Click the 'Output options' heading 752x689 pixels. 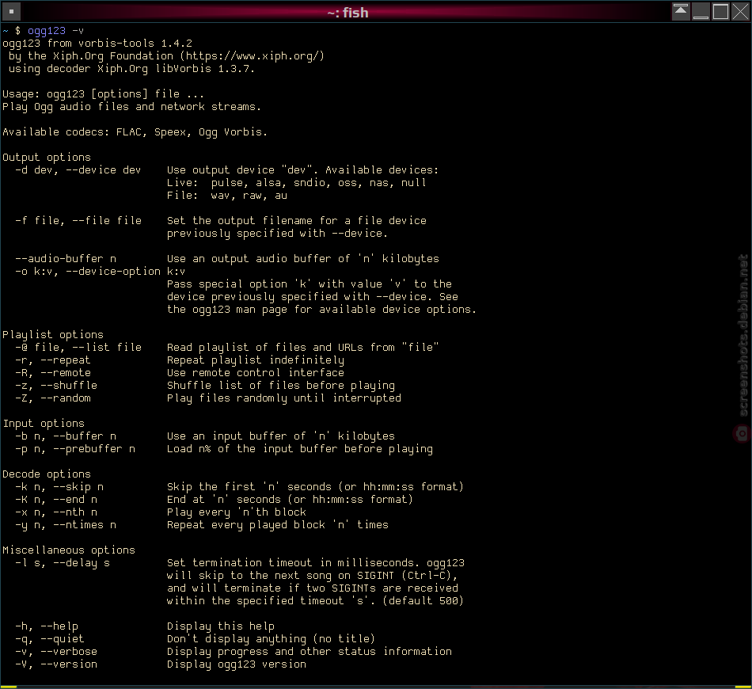[47, 158]
